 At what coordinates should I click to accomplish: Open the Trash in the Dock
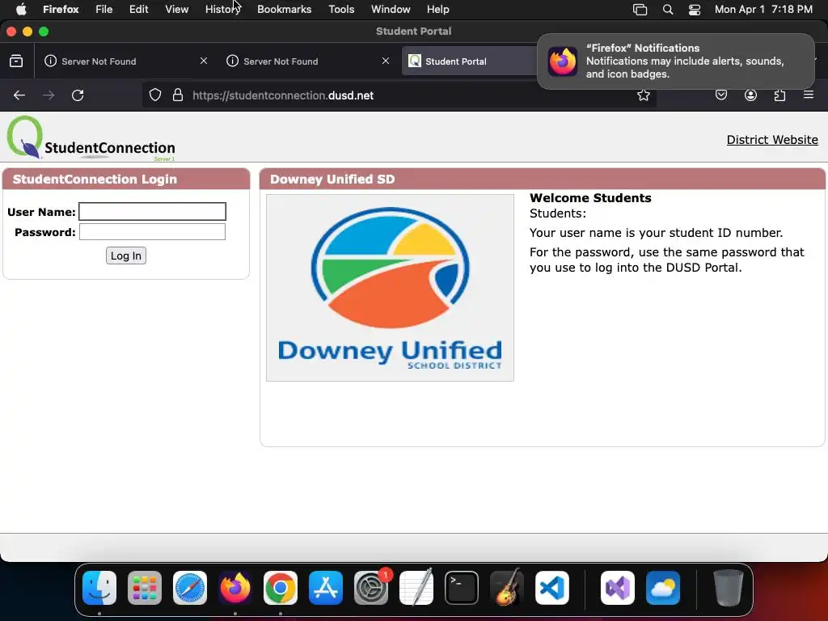click(x=729, y=588)
